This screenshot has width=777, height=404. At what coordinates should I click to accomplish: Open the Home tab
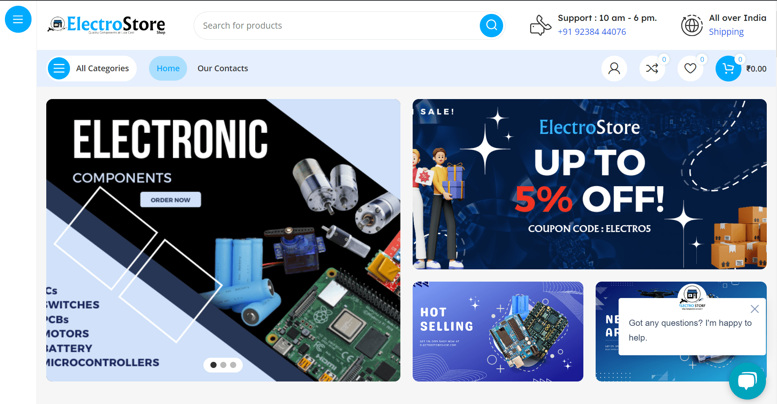pyautogui.click(x=168, y=68)
